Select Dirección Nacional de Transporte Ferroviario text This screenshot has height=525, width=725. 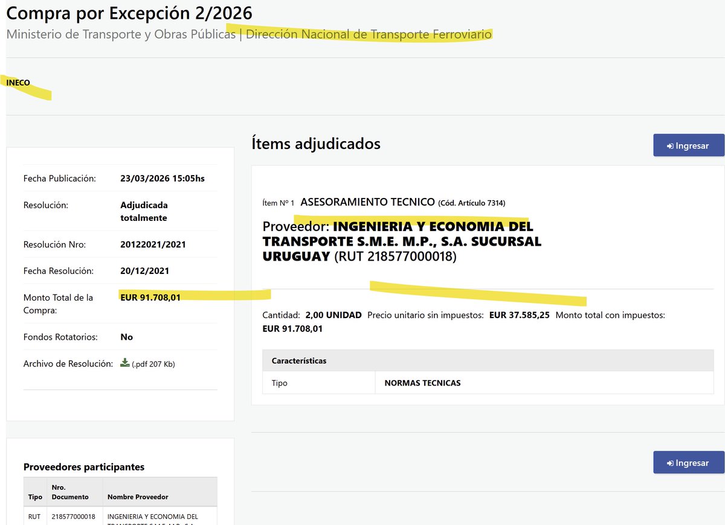(x=369, y=34)
